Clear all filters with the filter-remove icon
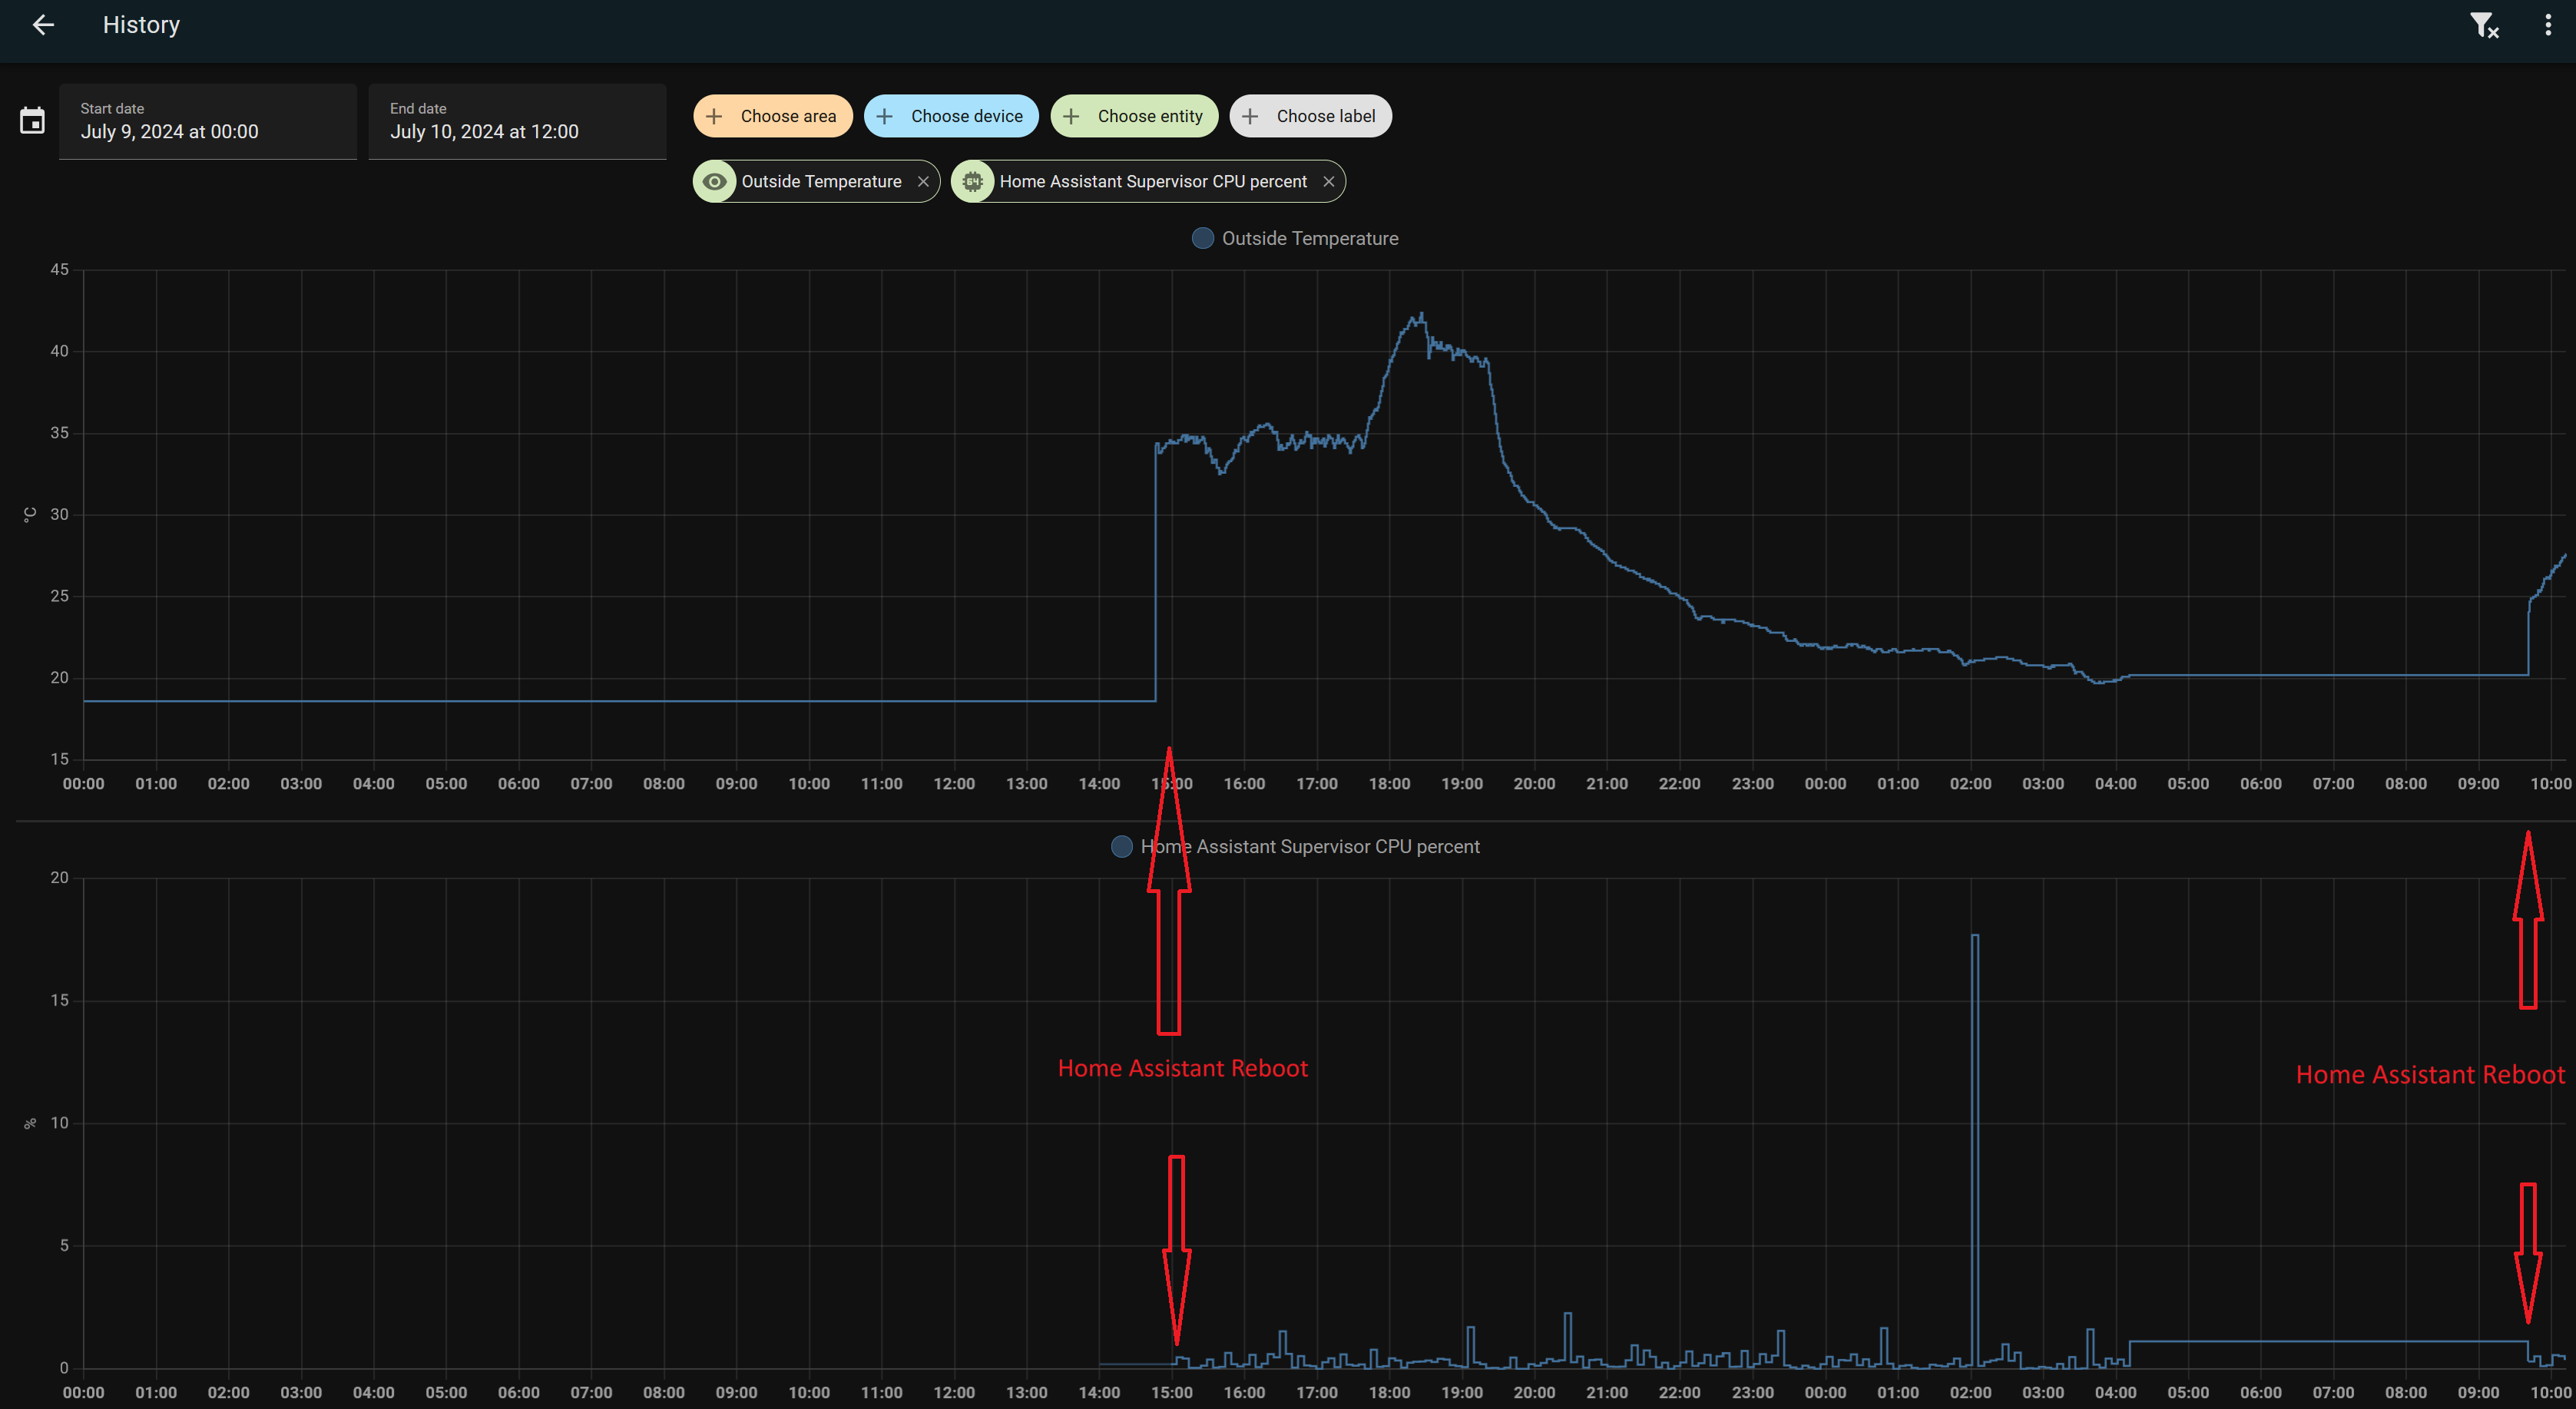 click(2485, 24)
